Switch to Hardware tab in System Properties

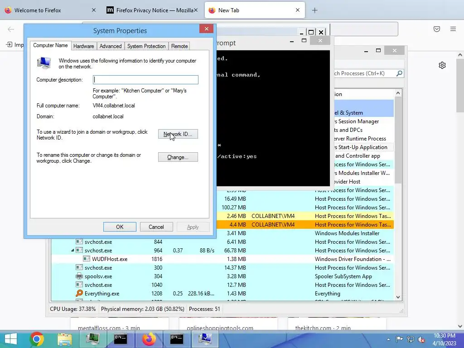click(83, 46)
